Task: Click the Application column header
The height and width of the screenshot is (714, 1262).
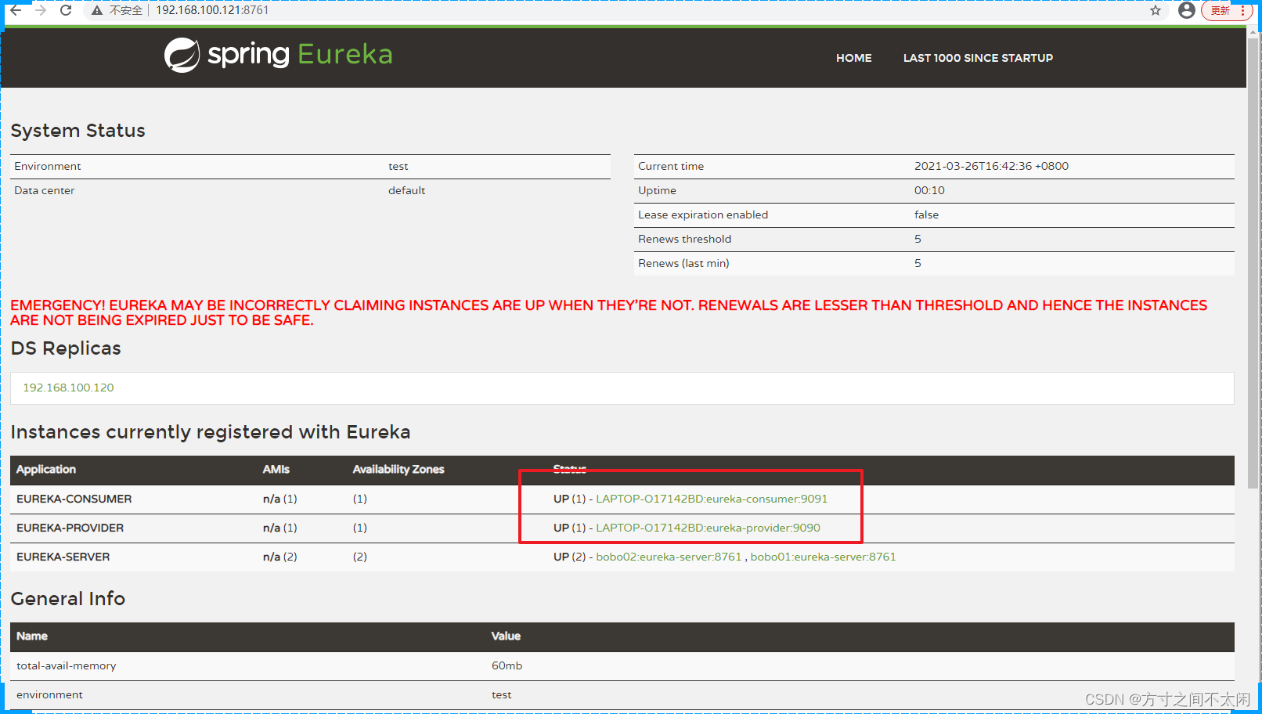Action: click(x=46, y=469)
